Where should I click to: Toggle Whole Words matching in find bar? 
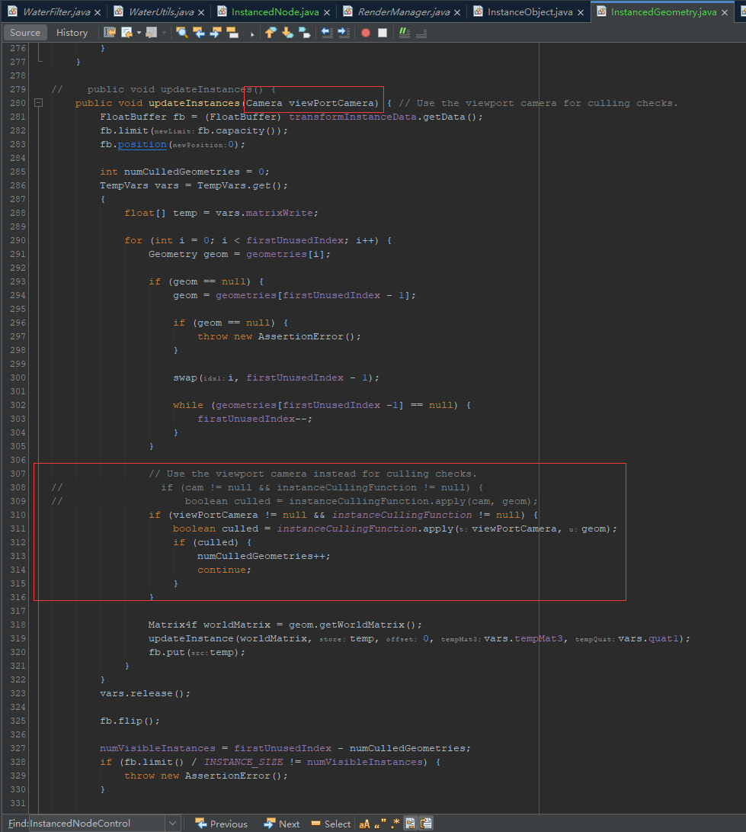tap(379, 823)
